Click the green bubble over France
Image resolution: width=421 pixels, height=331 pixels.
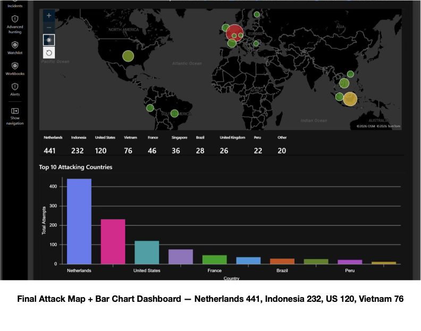232,43
